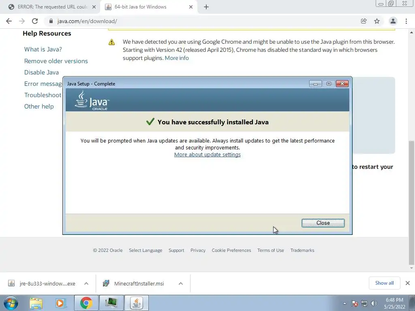Switch to Chrome taskbar icon
Image resolution: width=415 pixels, height=311 pixels.
tap(86, 303)
